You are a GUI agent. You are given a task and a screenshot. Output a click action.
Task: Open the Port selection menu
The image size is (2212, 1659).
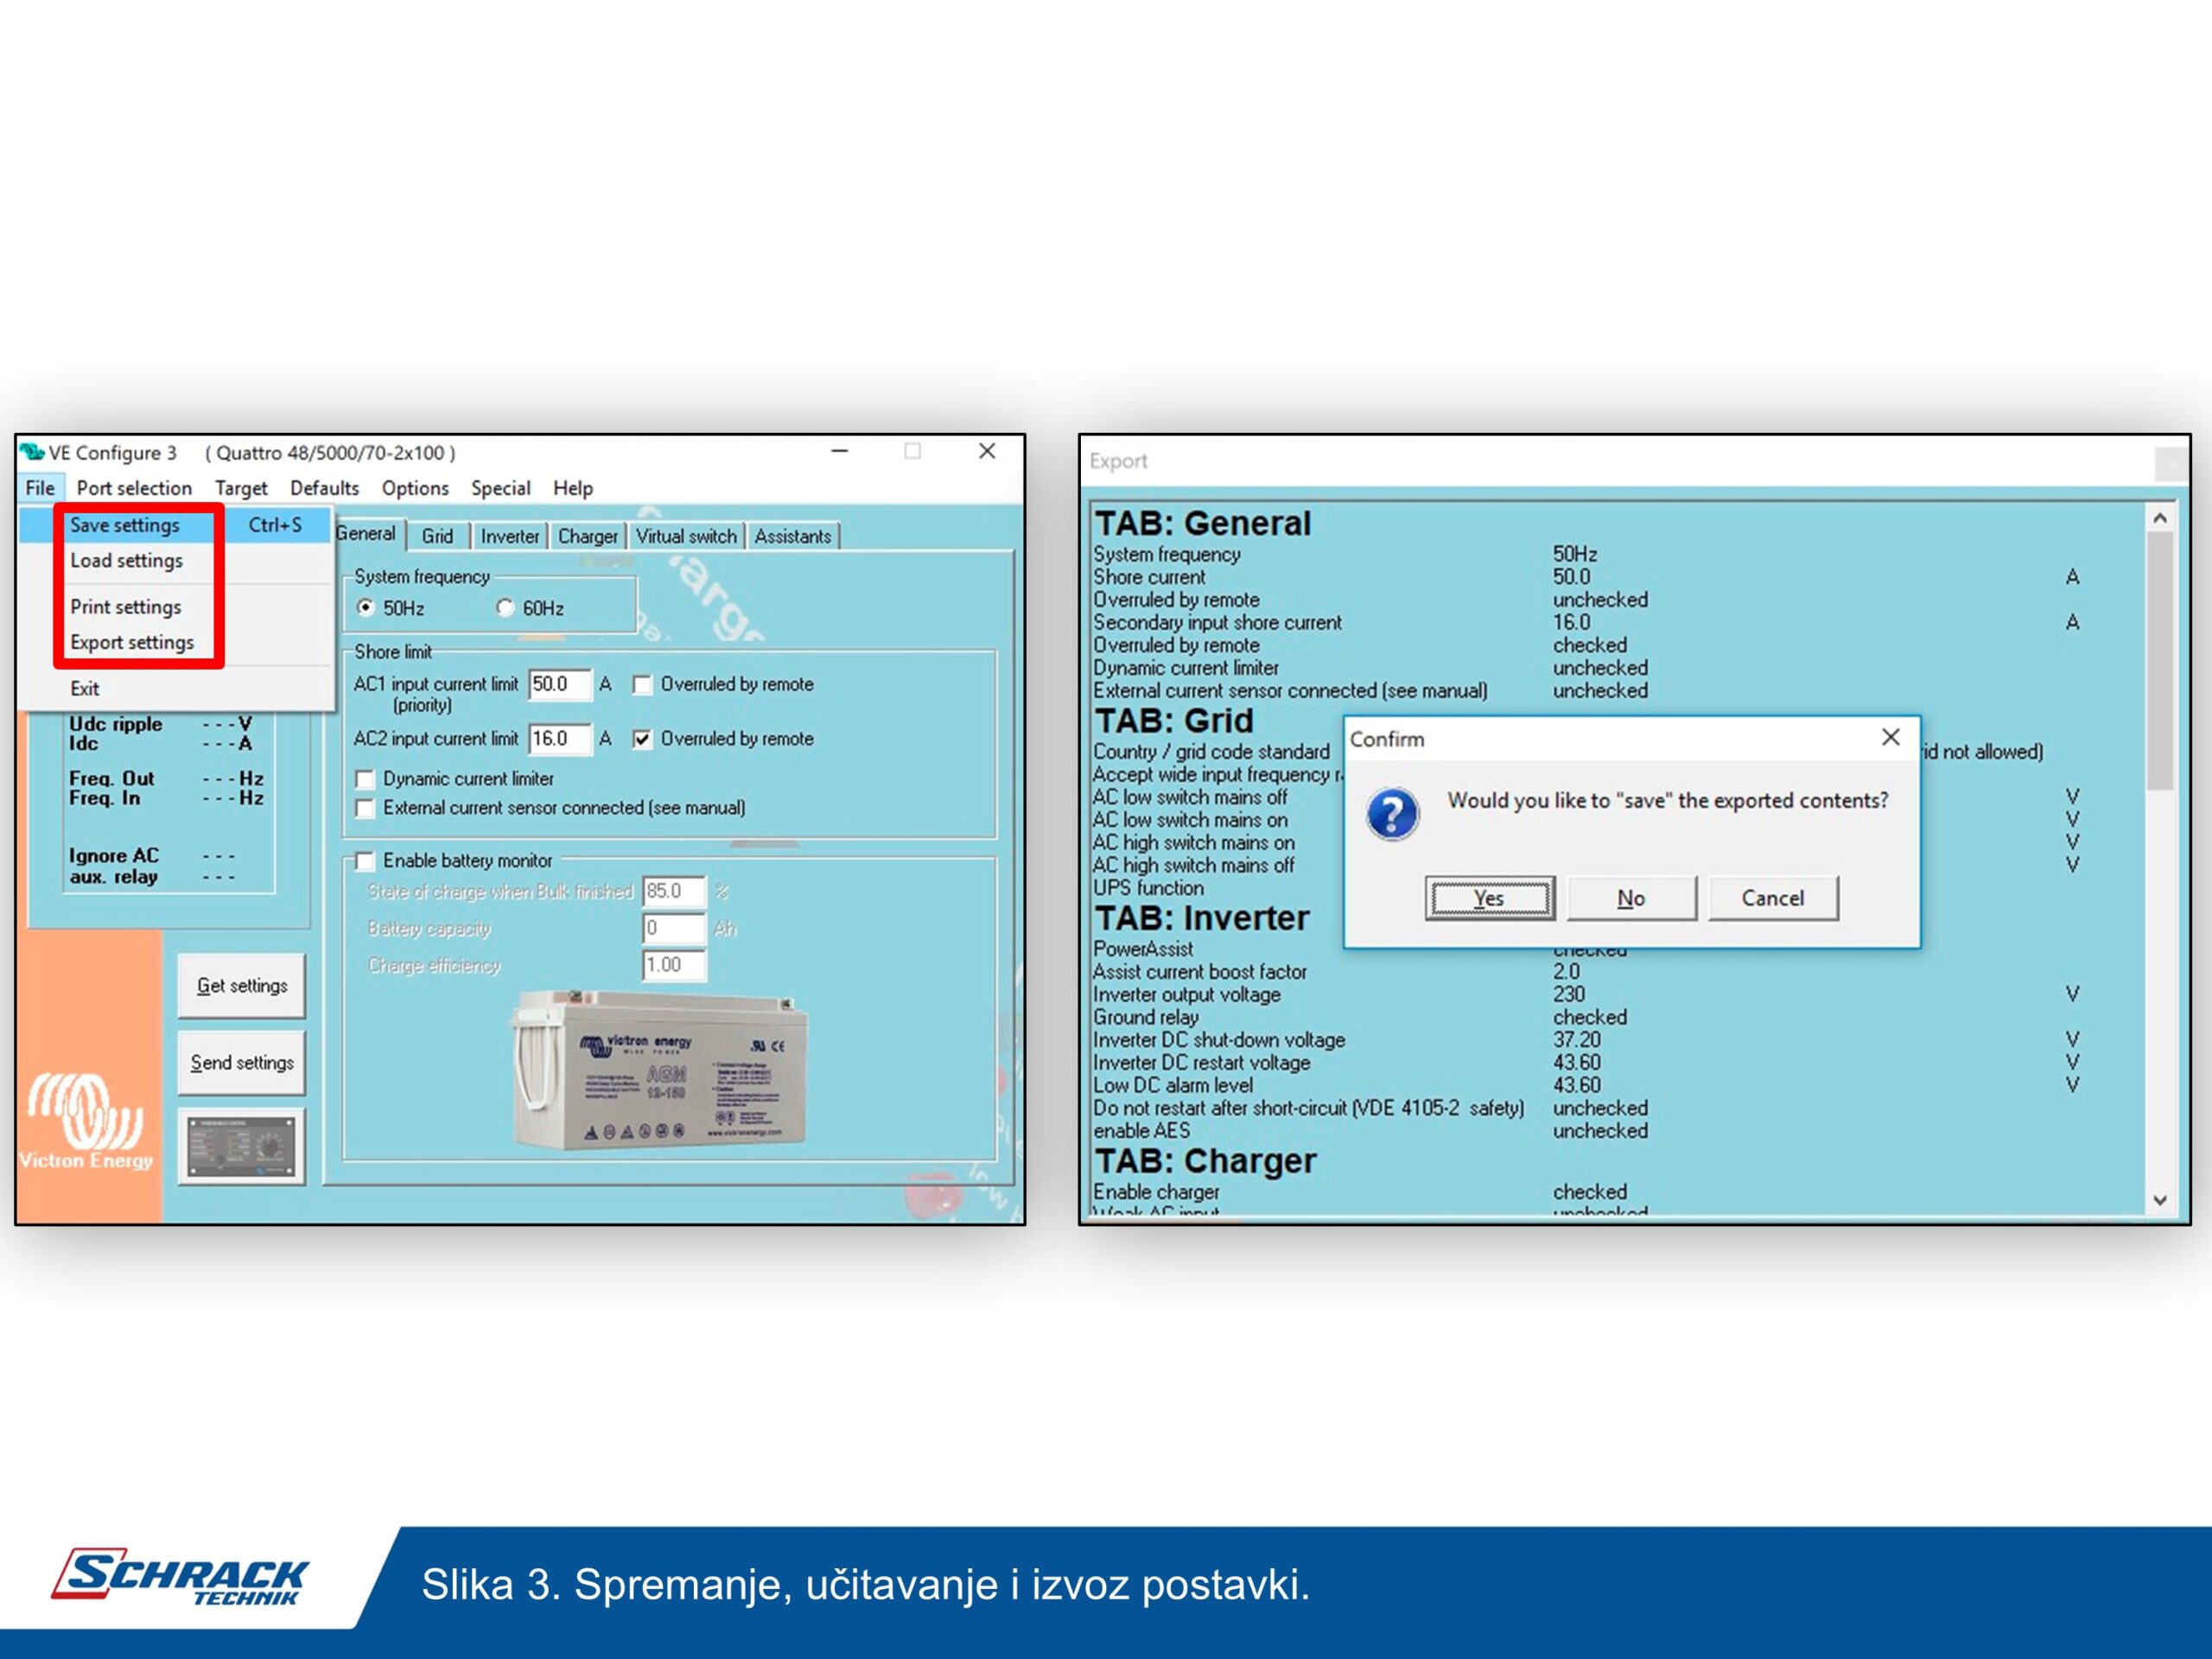[134, 488]
